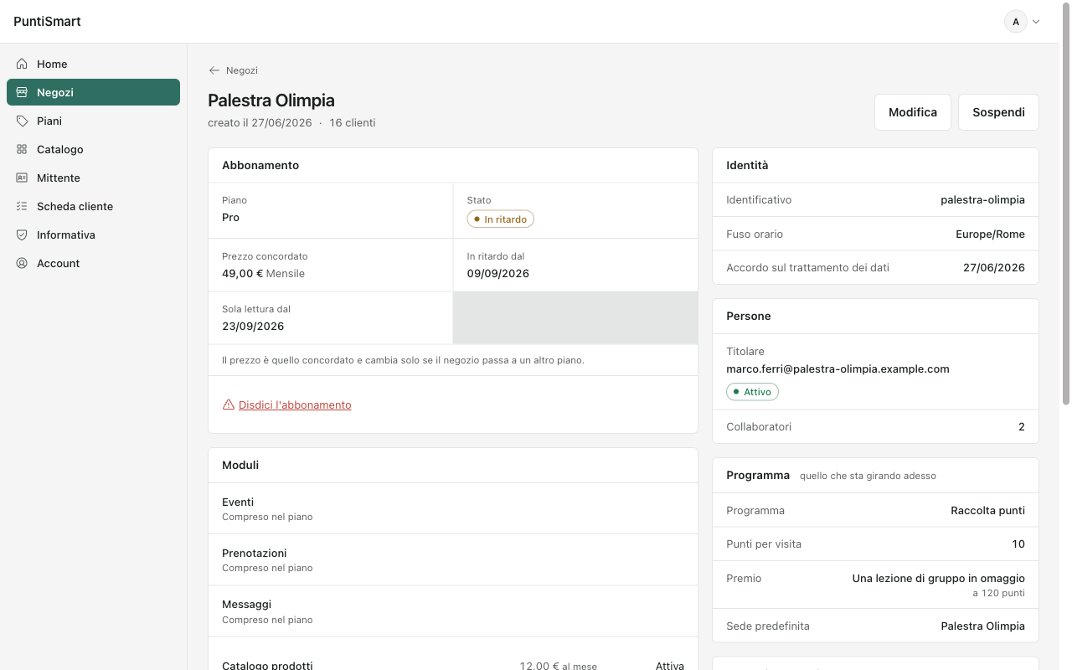This screenshot has width=1072, height=670.
Task: Click the Attivo badge under Titolare
Action: point(753,392)
